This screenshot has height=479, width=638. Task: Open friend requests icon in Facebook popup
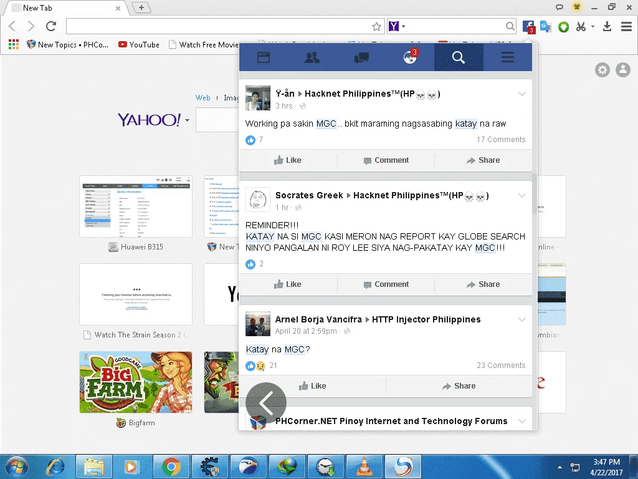pyautogui.click(x=312, y=57)
